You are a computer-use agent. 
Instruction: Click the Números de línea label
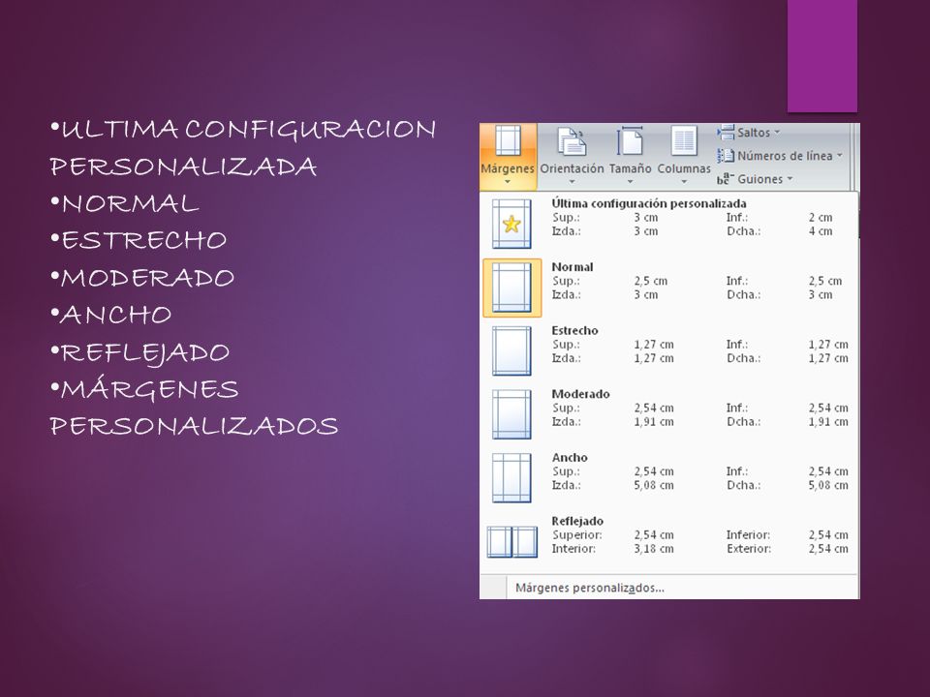click(x=786, y=155)
